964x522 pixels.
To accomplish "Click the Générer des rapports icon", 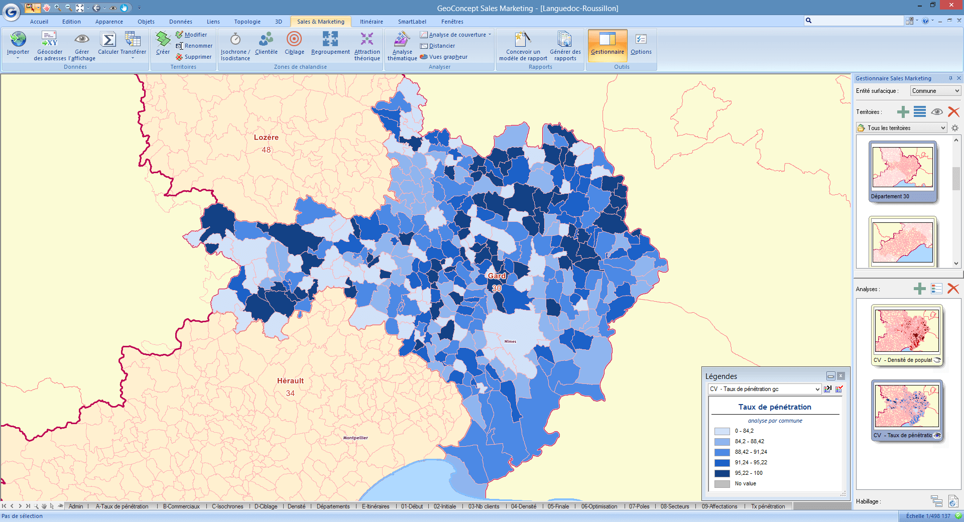I will click(565, 40).
